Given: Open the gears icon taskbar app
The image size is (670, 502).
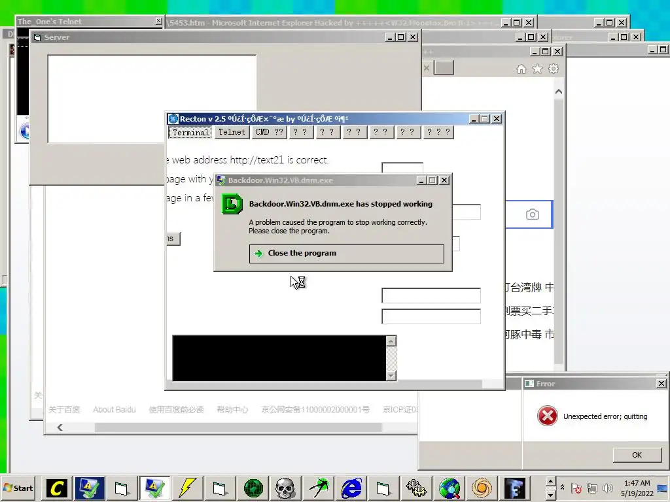Looking at the screenshot, I should point(416,488).
